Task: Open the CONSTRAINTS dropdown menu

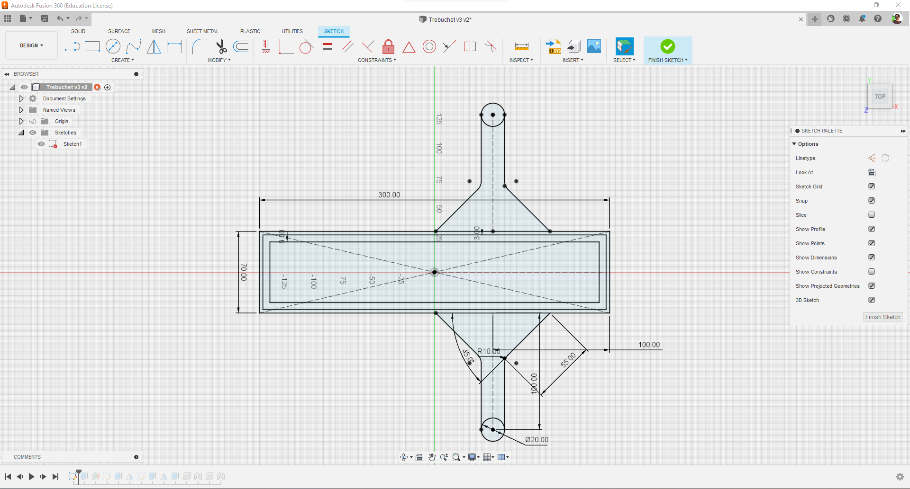Action: click(377, 60)
